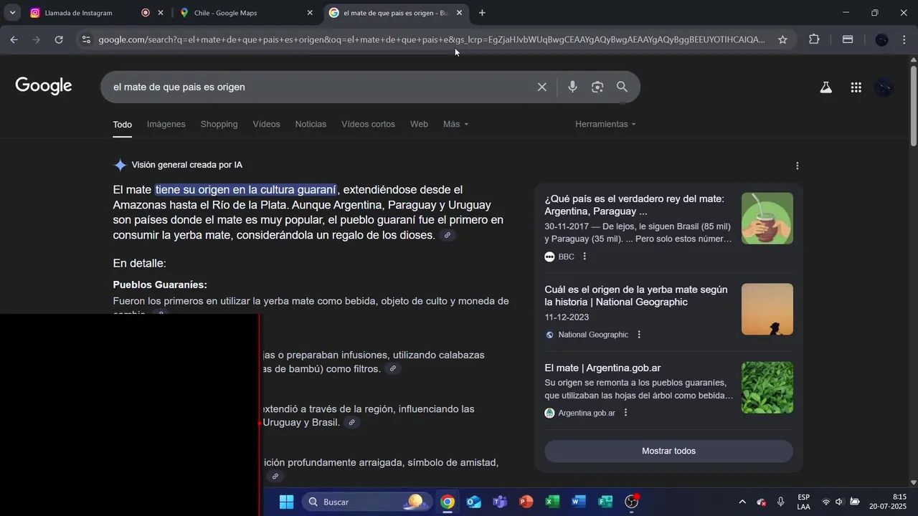The width and height of the screenshot is (918, 516).
Task: Close the Llamada de Instagram tab
Action: (x=161, y=13)
